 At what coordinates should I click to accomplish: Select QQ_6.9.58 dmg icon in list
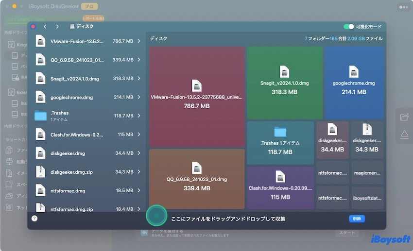(40, 60)
